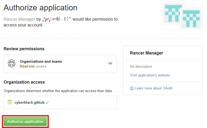The height and width of the screenshot is (128, 207).
Task: Click the green Authorize application button
Action: (x=25, y=121)
